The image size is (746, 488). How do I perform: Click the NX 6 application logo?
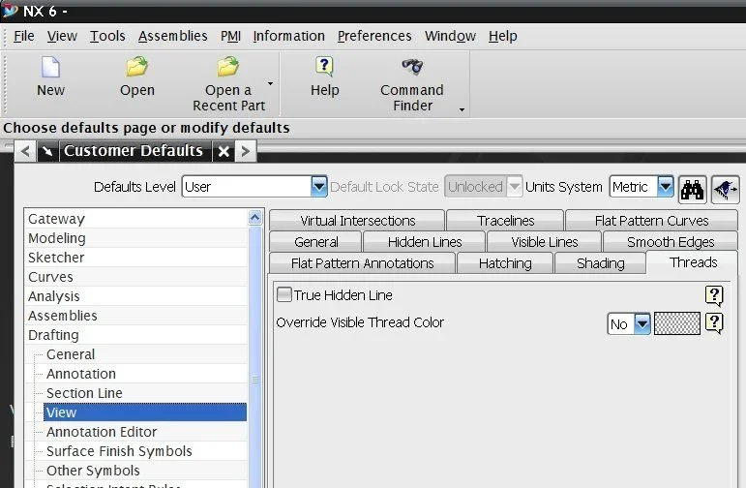click(10, 10)
